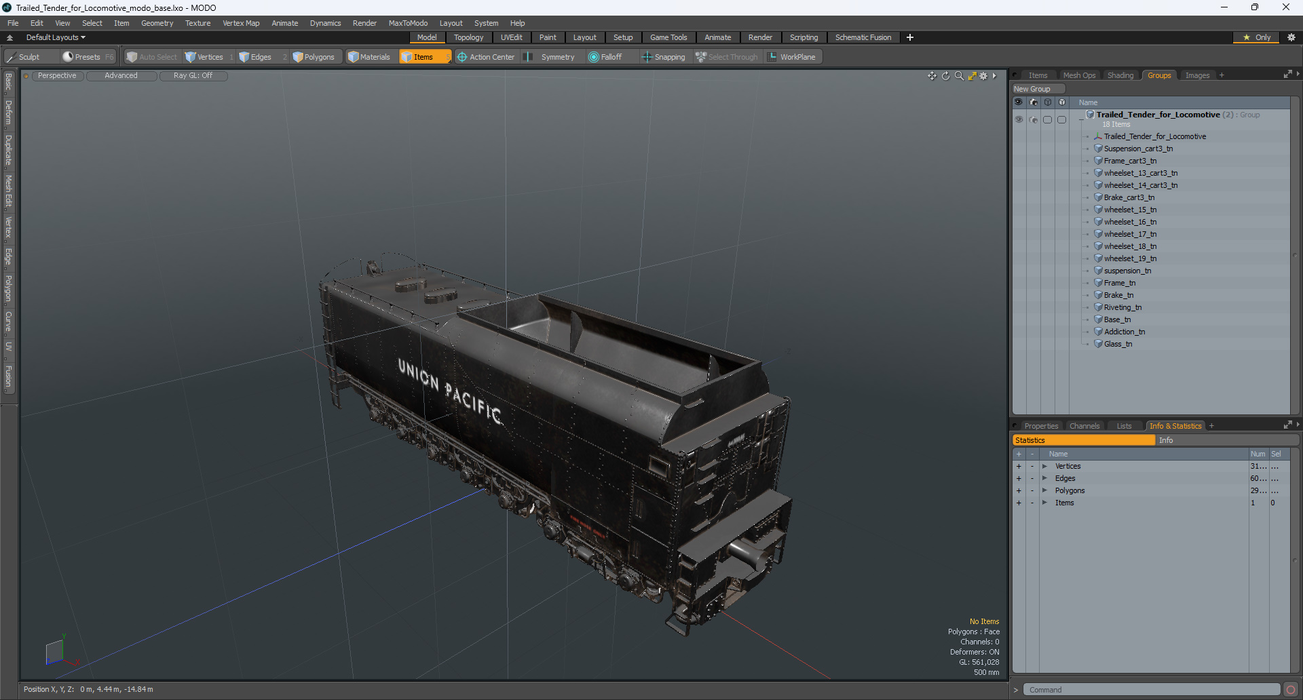The width and height of the screenshot is (1303, 700).
Task: Add new layout tab with plus icon
Action: pos(910,37)
